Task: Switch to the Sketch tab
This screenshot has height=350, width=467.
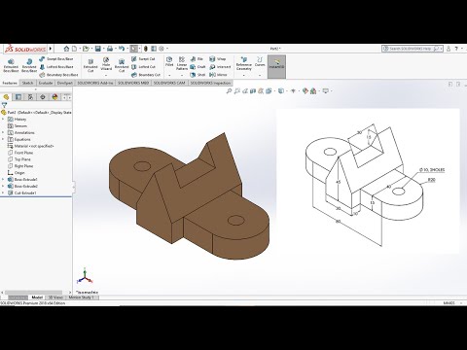Action: [27, 83]
